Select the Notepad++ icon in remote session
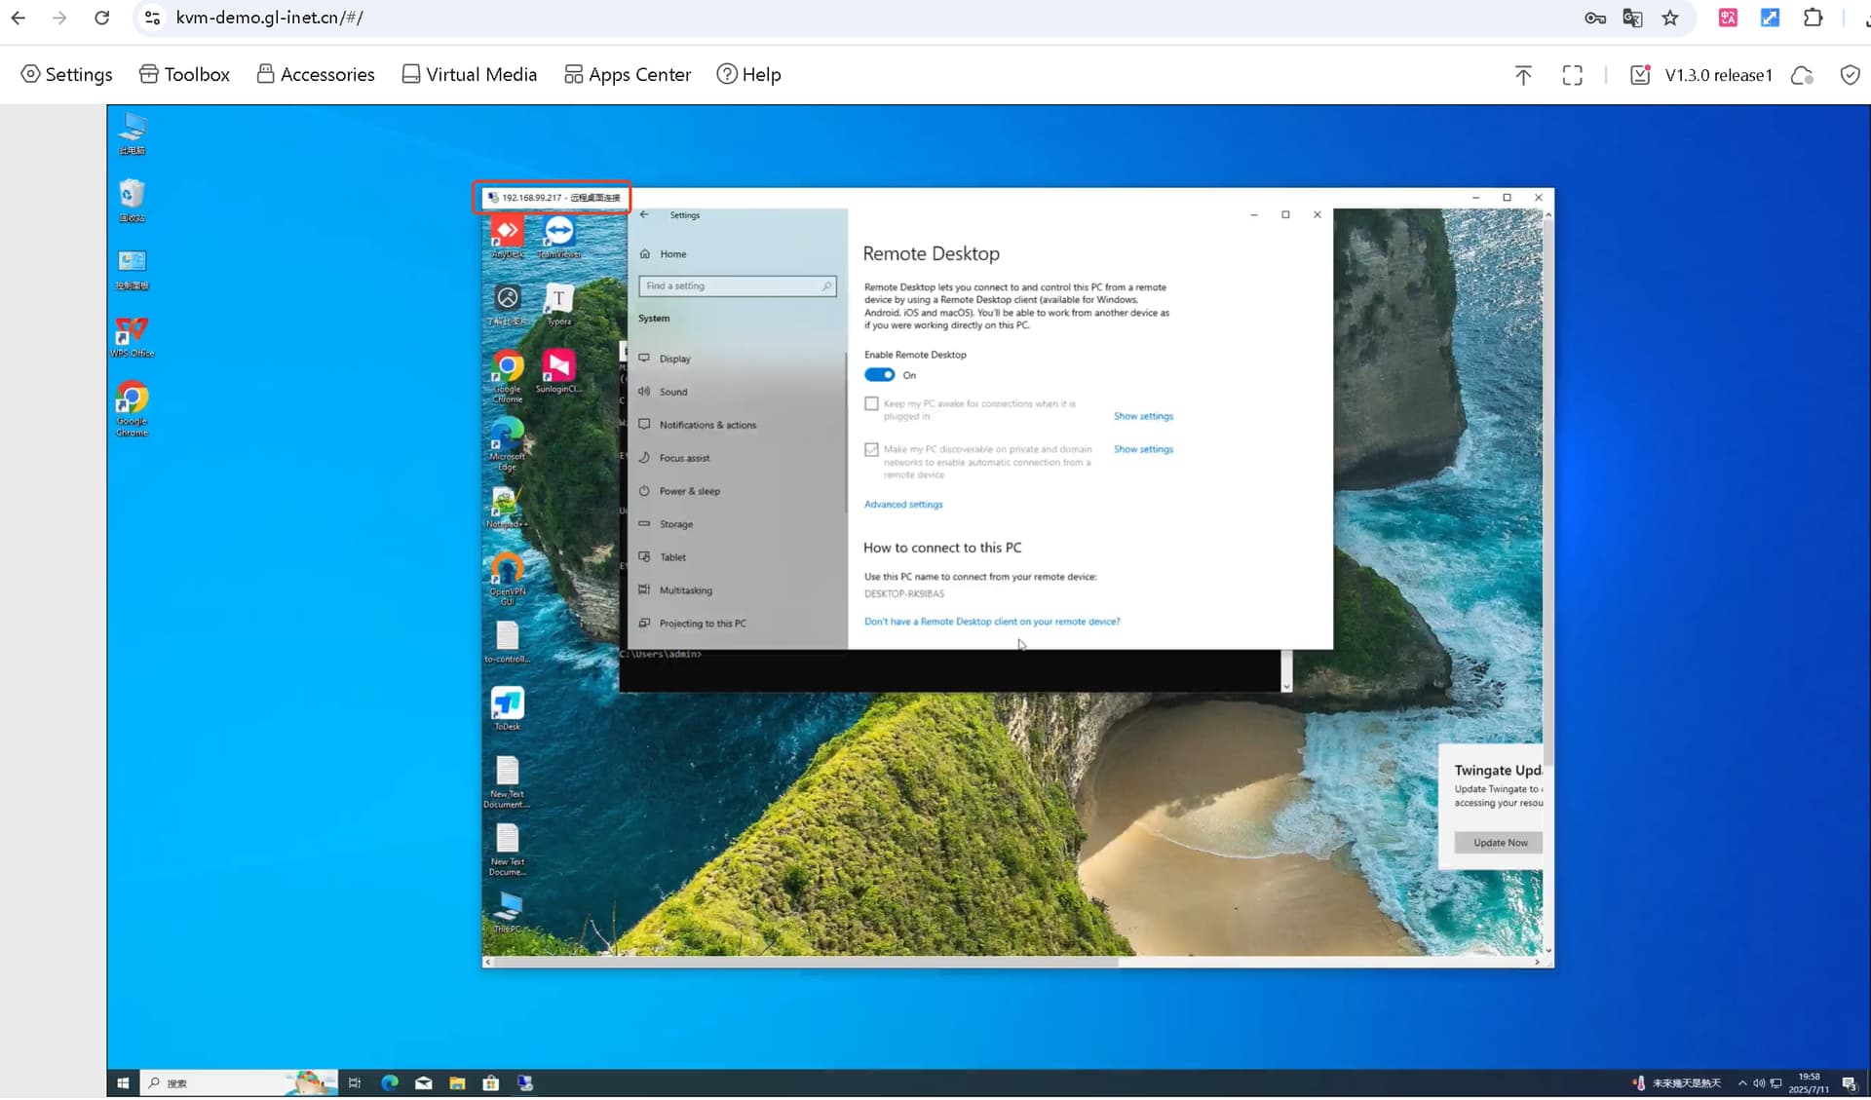 (507, 507)
